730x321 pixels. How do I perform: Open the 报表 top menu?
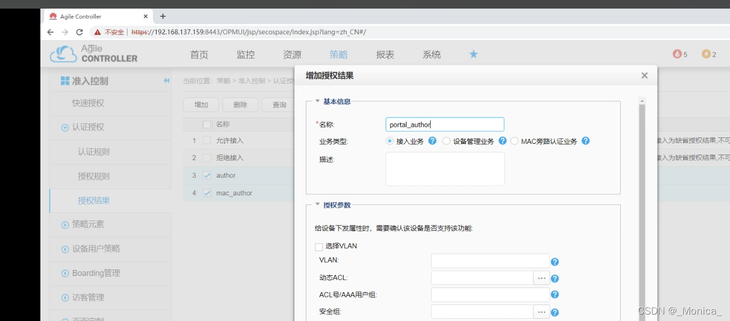(385, 55)
